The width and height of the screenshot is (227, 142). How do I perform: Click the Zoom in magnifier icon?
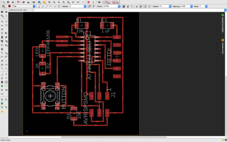54,2
